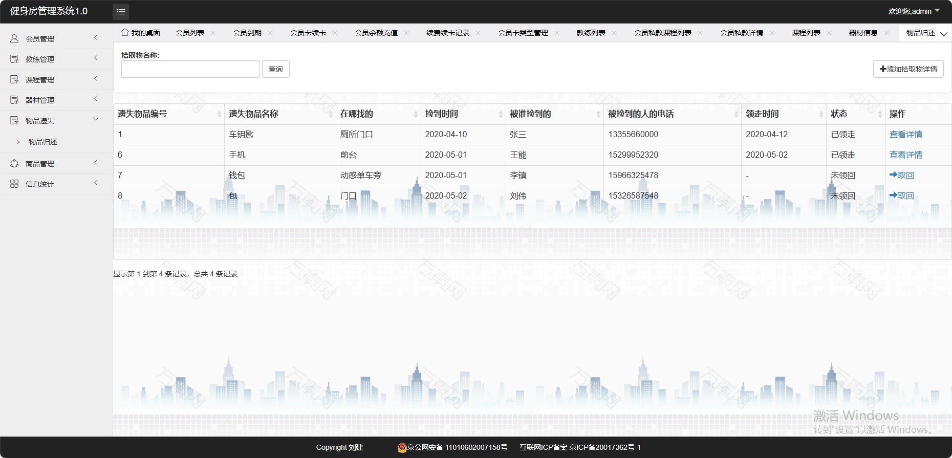This screenshot has width=952, height=458.
Task: Click the 添加拾取物详情 button
Action: [x=908, y=69]
